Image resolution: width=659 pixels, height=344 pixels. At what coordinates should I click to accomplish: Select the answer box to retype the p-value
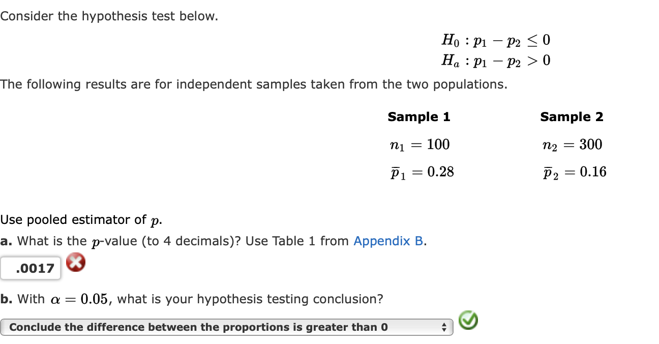click(31, 268)
